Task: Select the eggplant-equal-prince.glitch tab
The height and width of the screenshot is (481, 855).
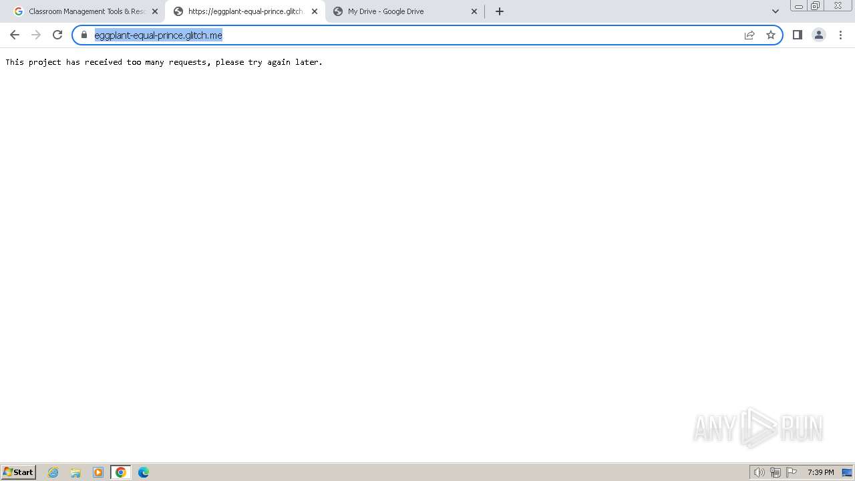Action: 244,11
